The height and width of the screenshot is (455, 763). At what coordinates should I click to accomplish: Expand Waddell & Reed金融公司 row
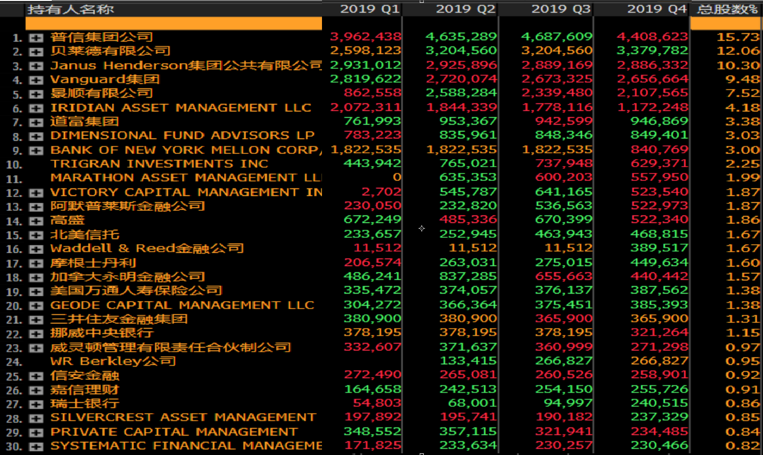tap(36, 249)
